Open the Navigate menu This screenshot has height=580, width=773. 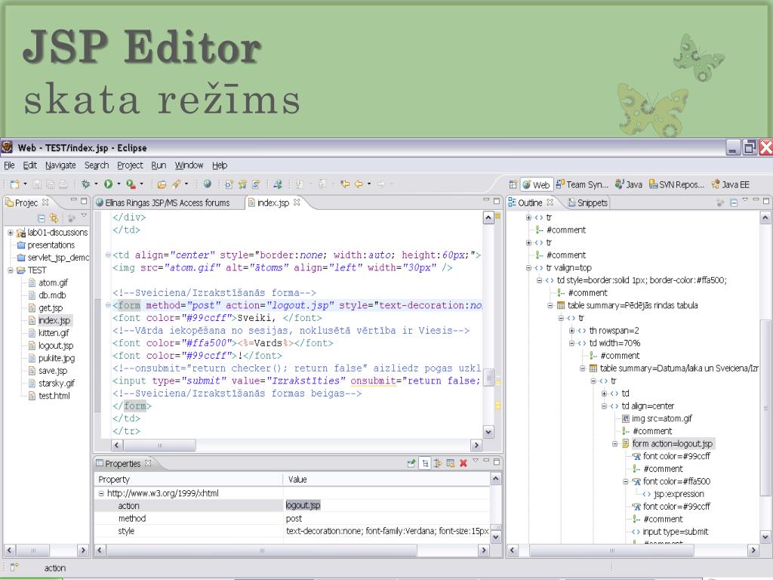tap(60, 165)
